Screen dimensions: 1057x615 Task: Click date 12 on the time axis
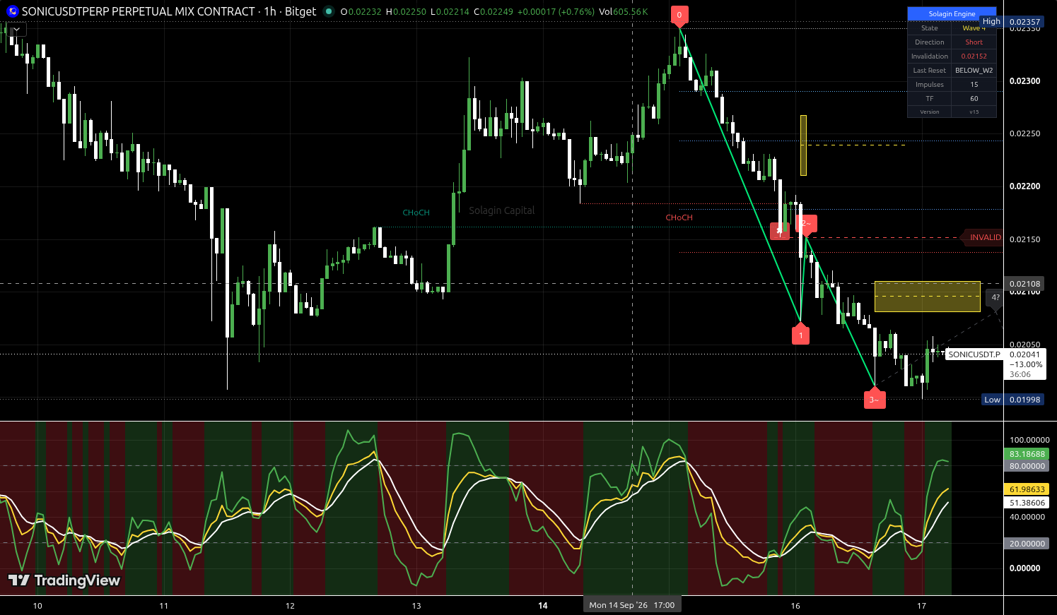[290, 606]
